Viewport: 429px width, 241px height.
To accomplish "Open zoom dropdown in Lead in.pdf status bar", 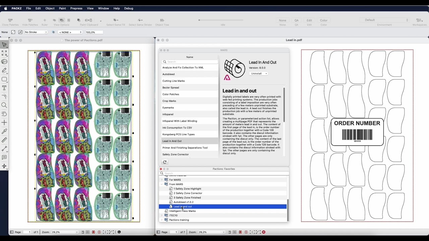I will [211, 232].
